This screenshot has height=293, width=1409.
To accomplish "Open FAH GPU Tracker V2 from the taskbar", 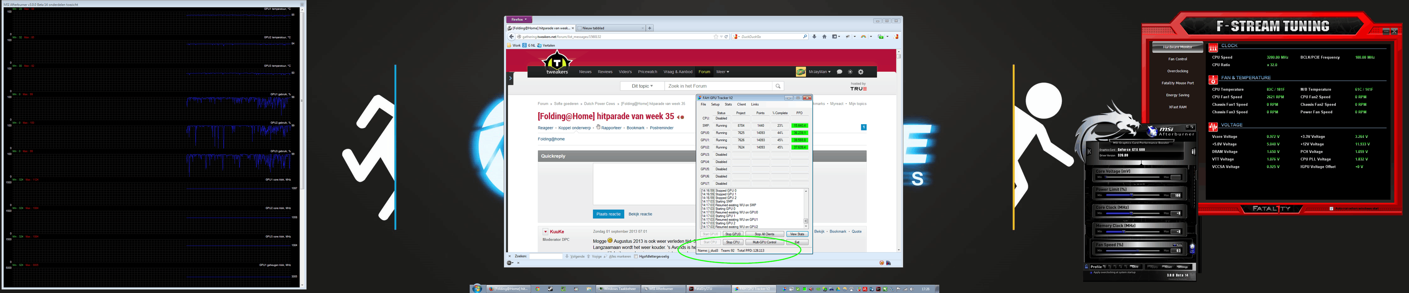I will tap(754, 289).
